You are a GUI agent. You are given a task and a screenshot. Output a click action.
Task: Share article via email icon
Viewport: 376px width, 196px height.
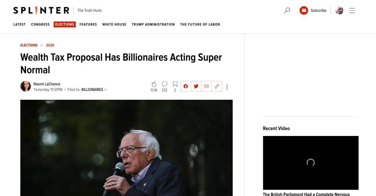[206, 86]
